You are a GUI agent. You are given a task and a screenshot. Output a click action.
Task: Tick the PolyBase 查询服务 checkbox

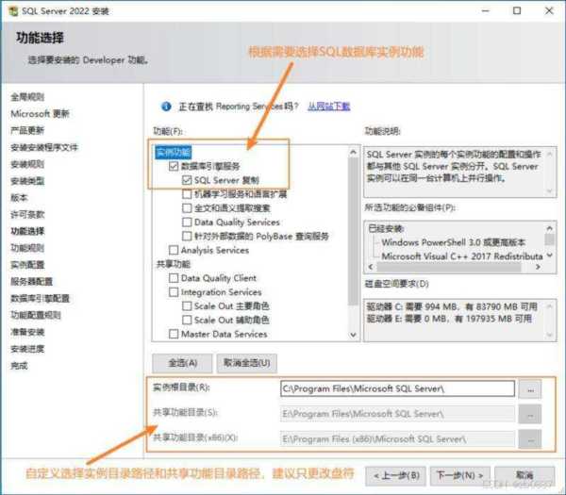click(187, 237)
